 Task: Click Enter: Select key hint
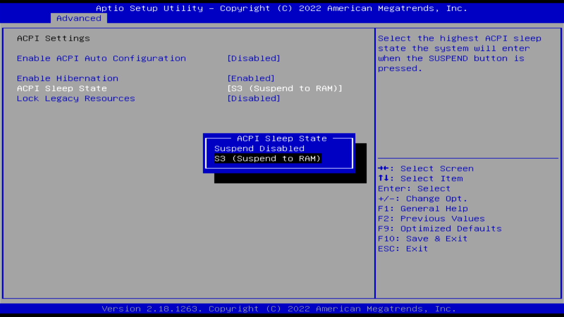(x=414, y=188)
